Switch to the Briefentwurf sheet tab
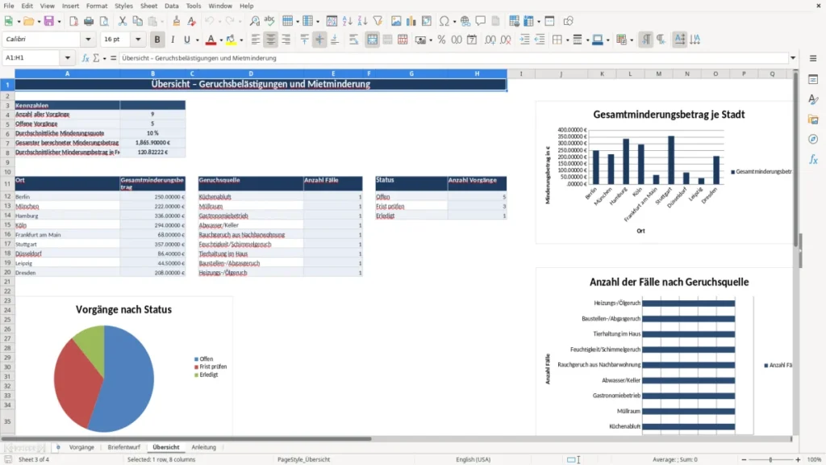This screenshot has width=826, height=465. 123,447
